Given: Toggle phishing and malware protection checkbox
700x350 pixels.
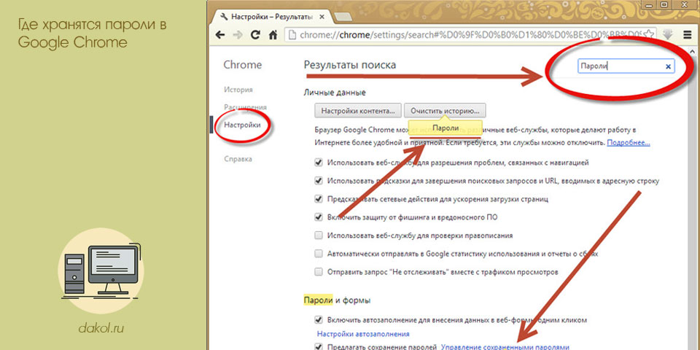Looking at the screenshot, I should click(x=319, y=217).
